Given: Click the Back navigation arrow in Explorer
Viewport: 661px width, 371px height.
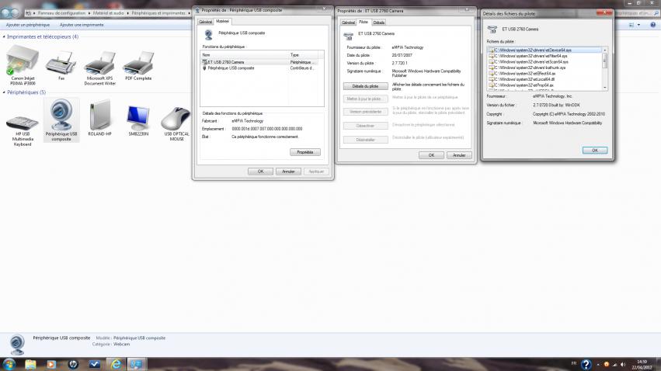Looking at the screenshot, I should pos(6,13).
